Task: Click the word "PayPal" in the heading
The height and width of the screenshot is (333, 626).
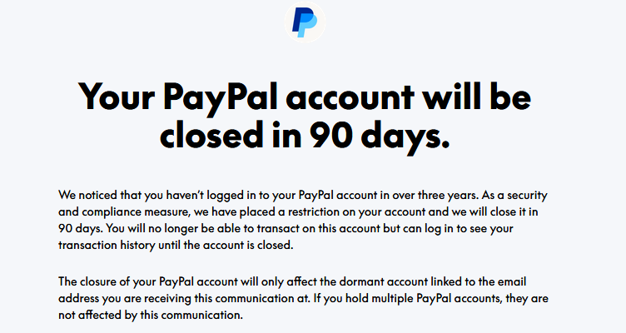Action: coord(220,97)
